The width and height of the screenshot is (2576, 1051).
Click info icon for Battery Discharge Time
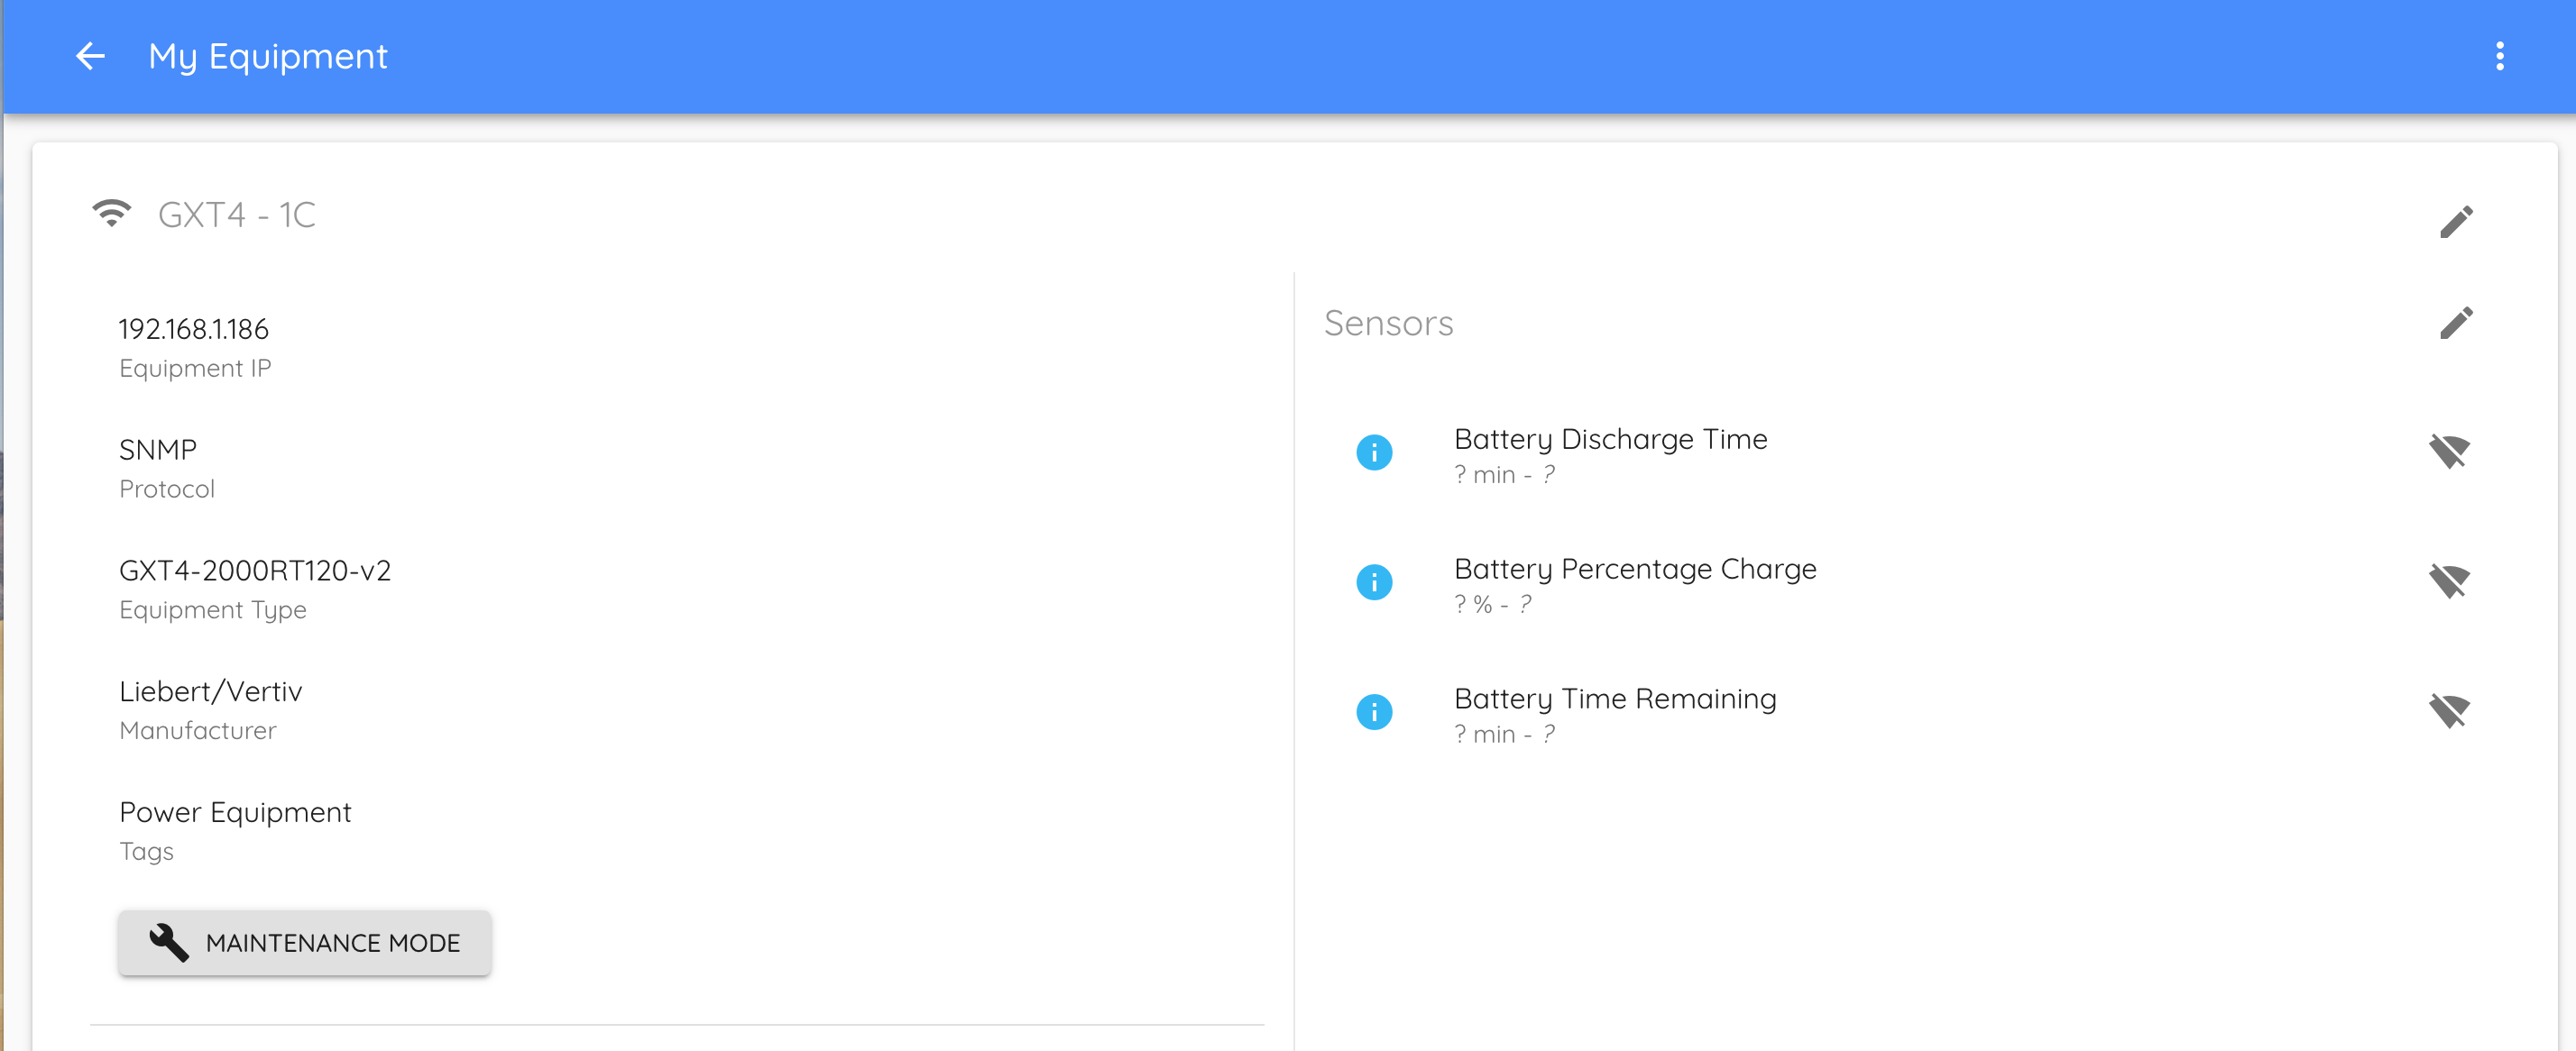[1374, 452]
